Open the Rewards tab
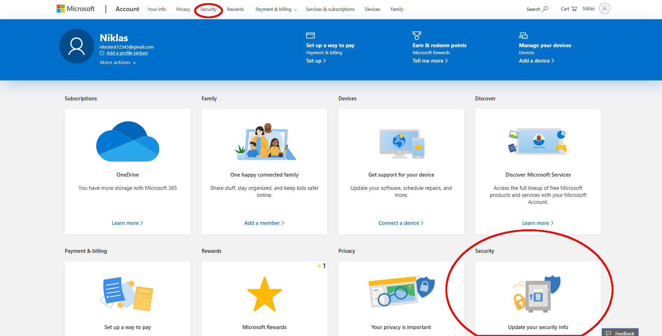Viewport: 662px width, 336px height. 235,9
